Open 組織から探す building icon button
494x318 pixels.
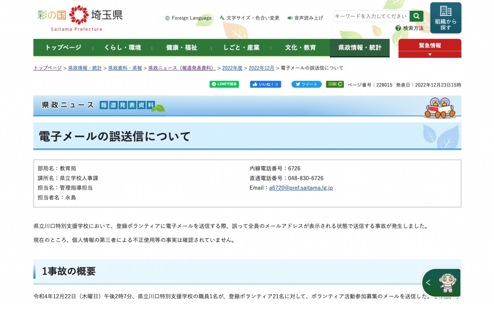pos(445,18)
